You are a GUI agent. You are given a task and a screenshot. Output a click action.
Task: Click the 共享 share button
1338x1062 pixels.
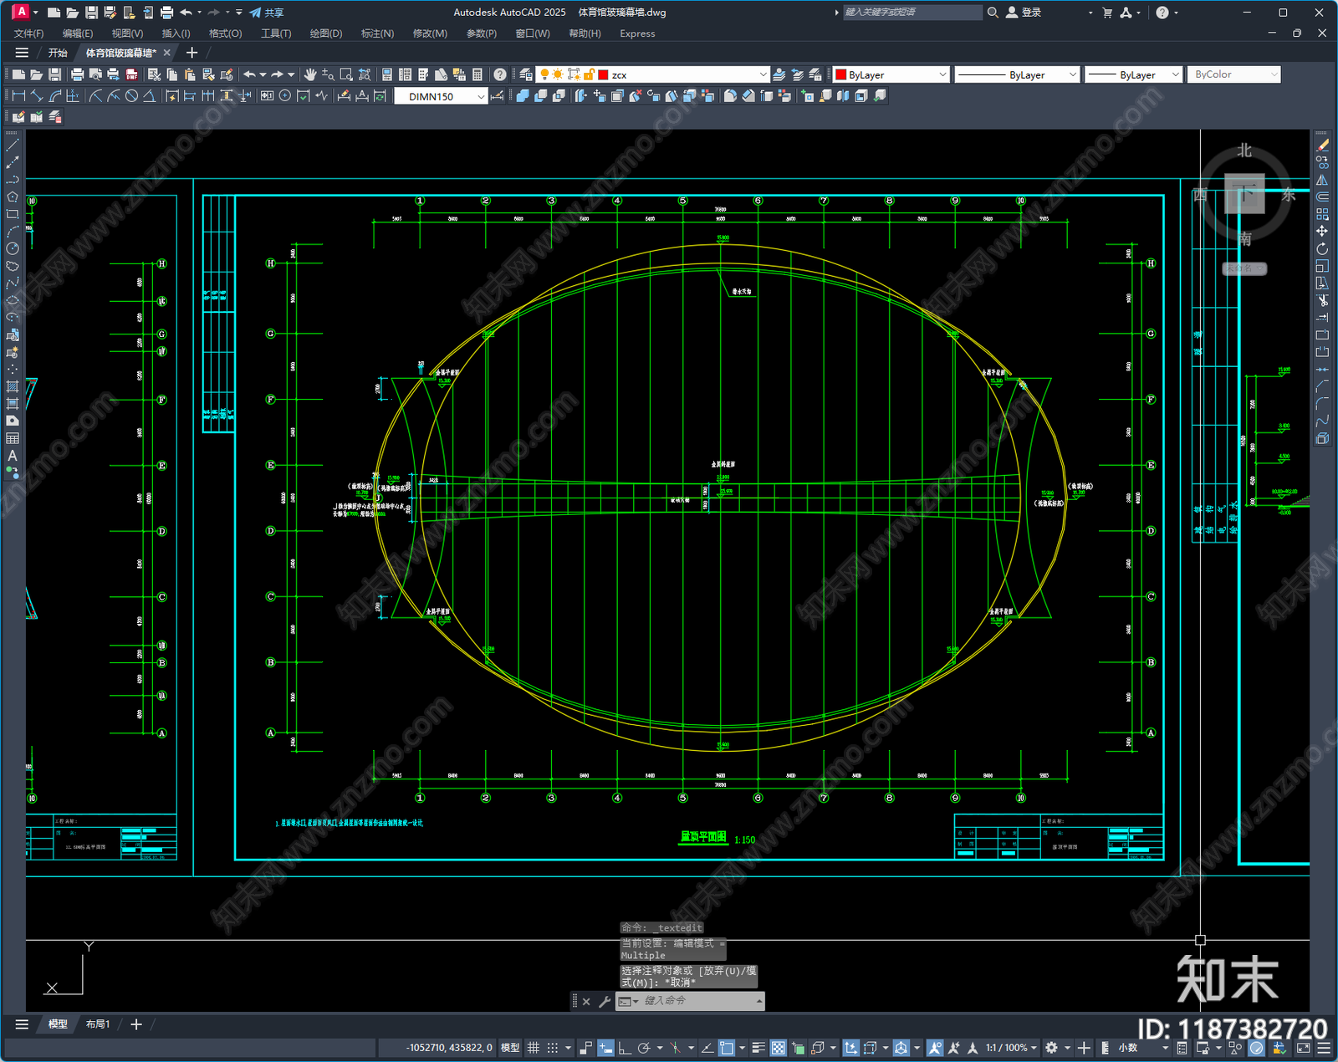[267, 13]
